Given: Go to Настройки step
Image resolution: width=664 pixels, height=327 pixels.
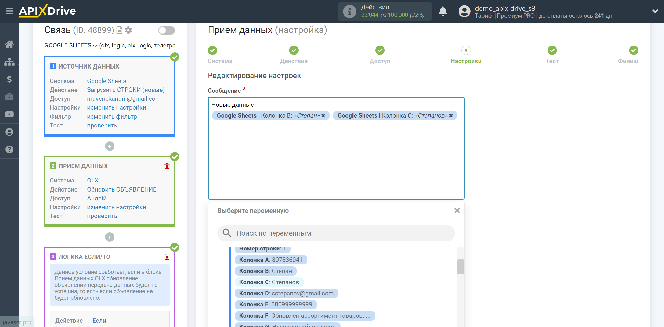Looking at the screenshot, I should pyautogui.click(x=466, y=50).
